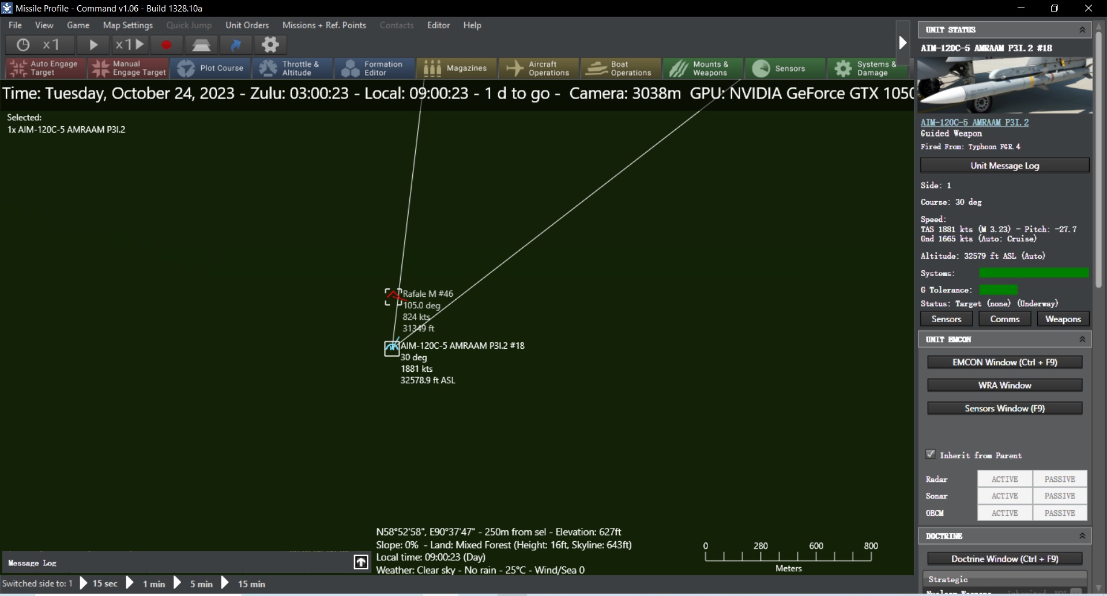This screenshot has width=1107, height=596.
Task: Click the red record button
Action: tap(166, 44)
